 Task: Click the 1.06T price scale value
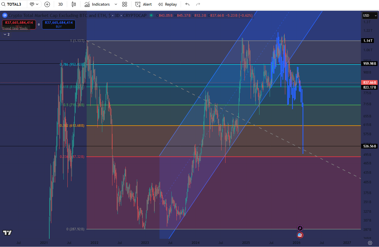click(367, 50)
